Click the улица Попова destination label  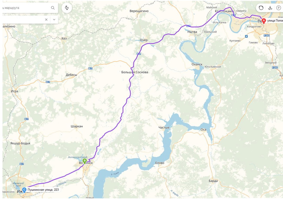pos(275,20)
